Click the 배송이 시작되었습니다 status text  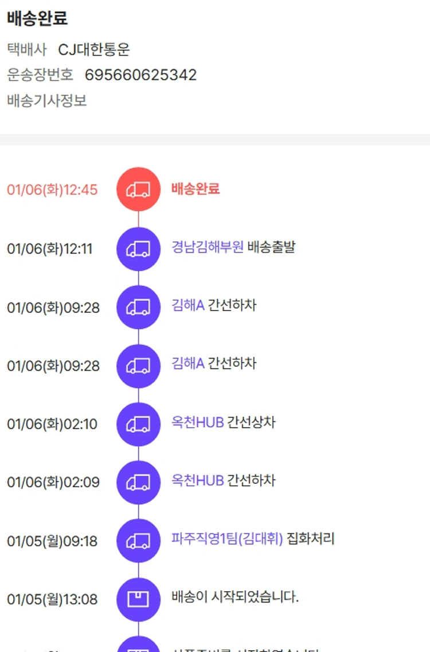point(235,597)
